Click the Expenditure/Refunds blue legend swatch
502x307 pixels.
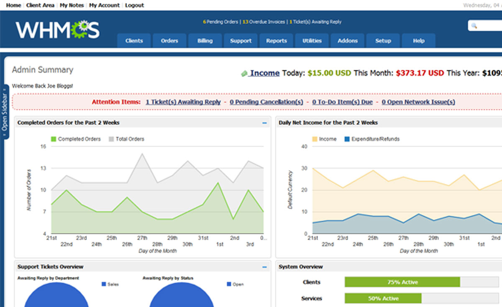pyautogui.click(x=347, y=139)
